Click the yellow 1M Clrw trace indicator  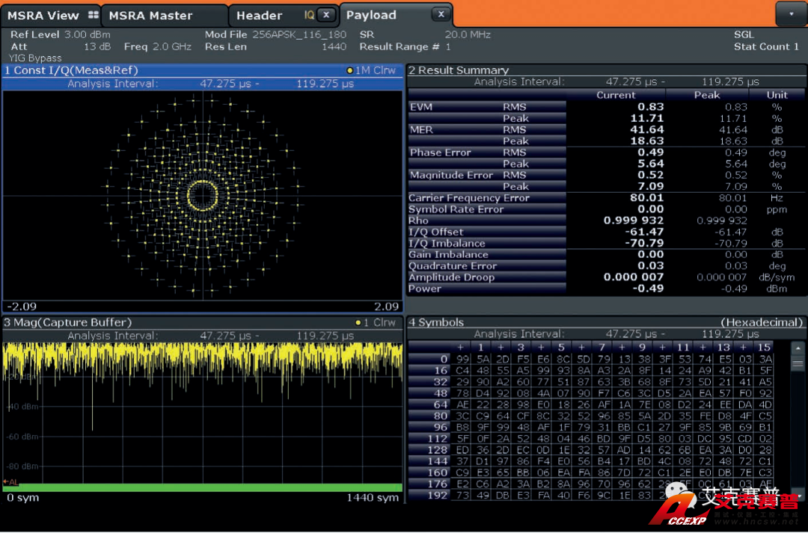(x=371, y=70)
